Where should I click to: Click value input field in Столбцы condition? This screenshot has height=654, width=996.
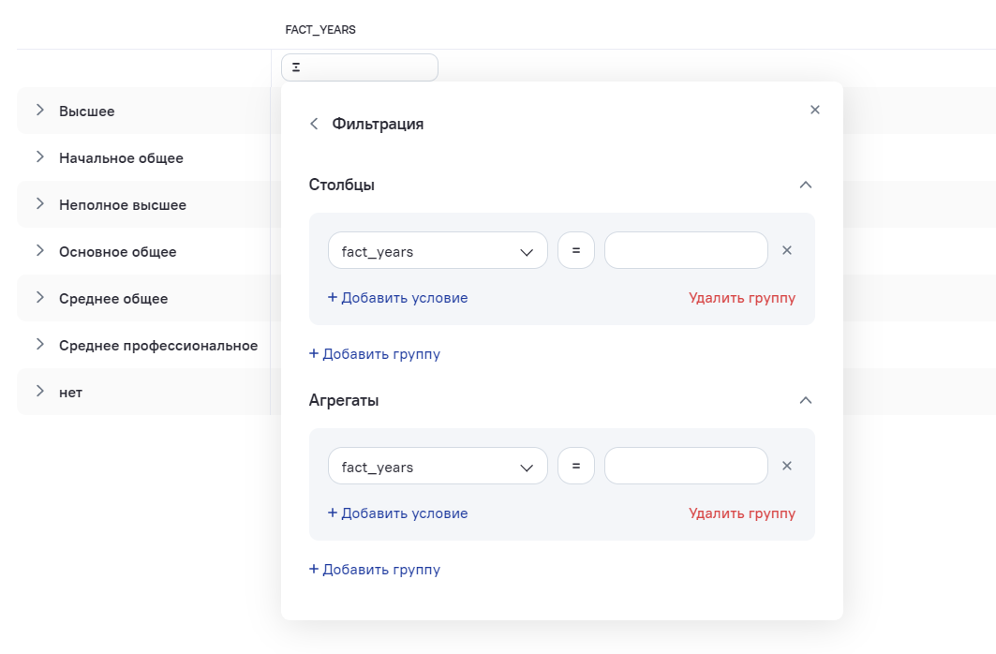pyautogui.click(x=686, y=251)
